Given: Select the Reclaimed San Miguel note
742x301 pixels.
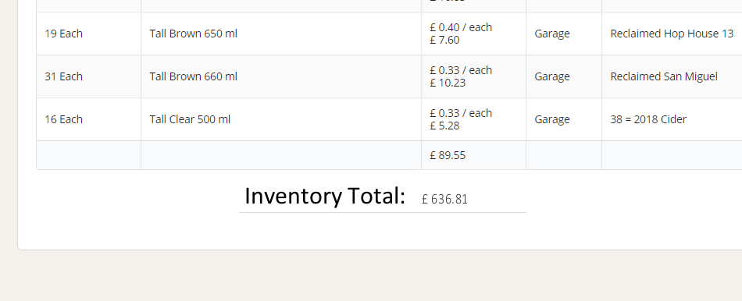Looking at the screenshot, I should click(663, 76).
